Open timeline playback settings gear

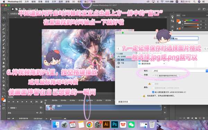pos(31,102)
